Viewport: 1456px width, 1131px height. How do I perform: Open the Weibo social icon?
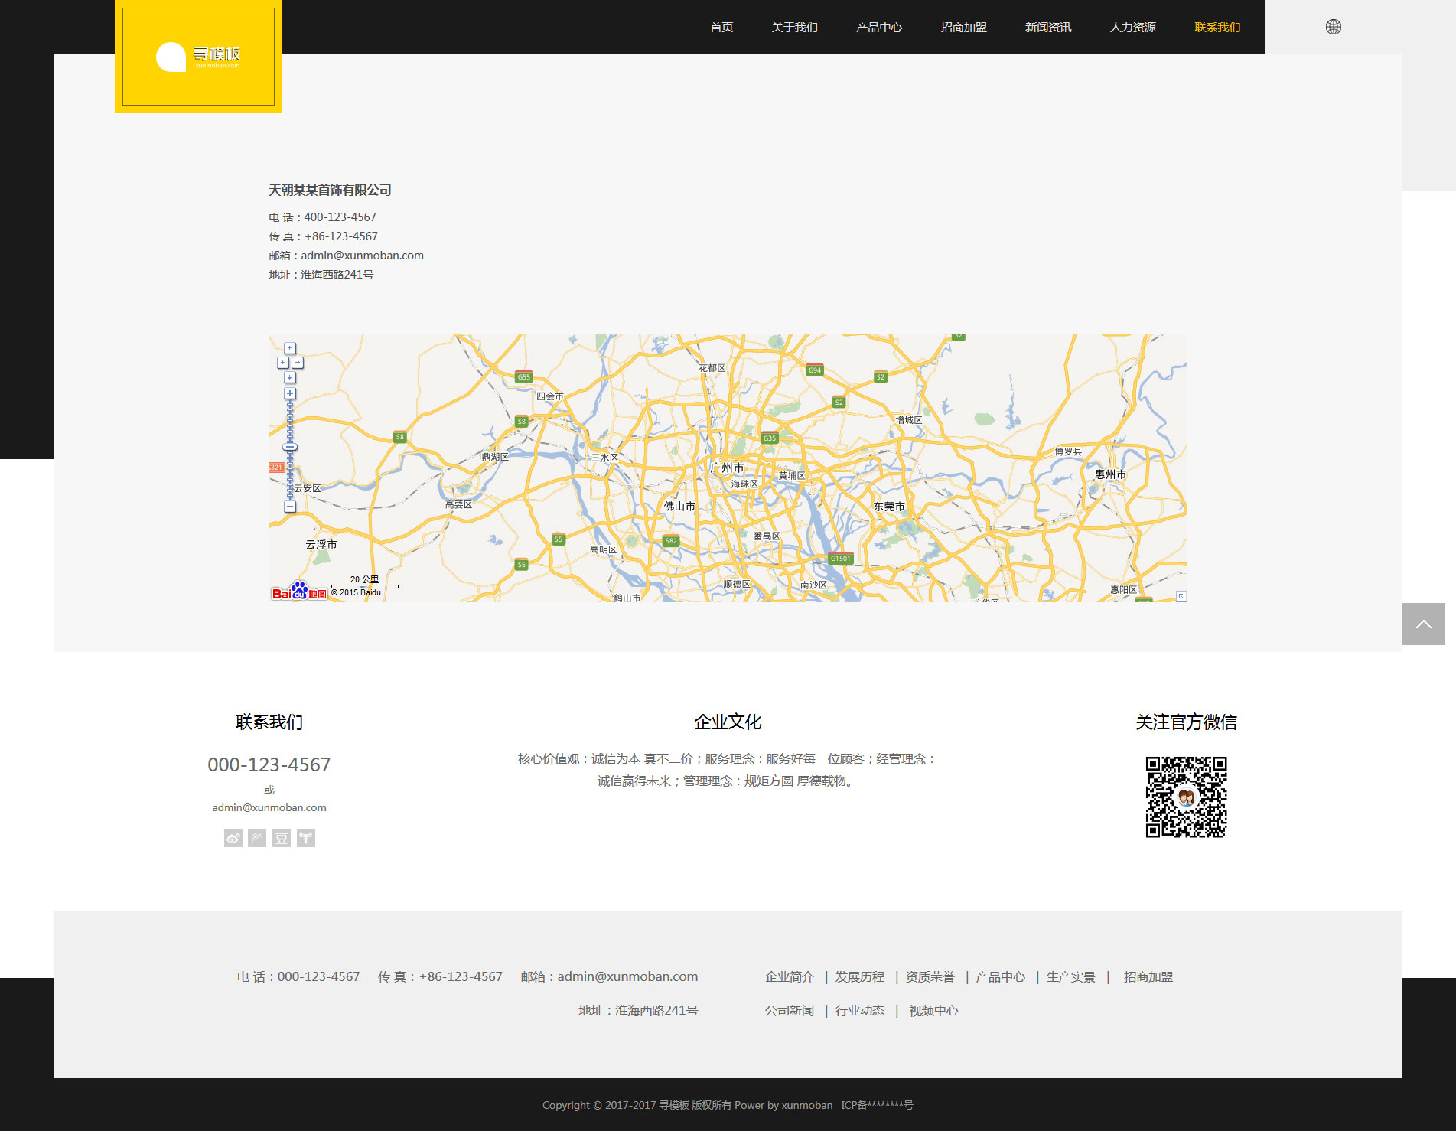[x=233, y=838]
